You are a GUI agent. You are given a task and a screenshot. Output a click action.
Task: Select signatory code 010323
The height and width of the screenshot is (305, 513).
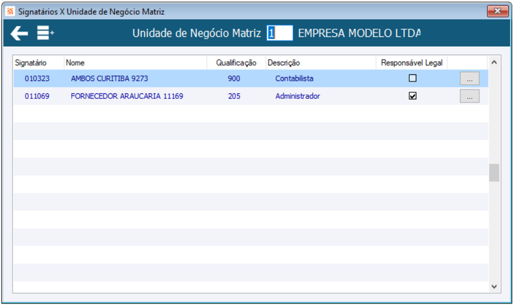click(37, 78)
